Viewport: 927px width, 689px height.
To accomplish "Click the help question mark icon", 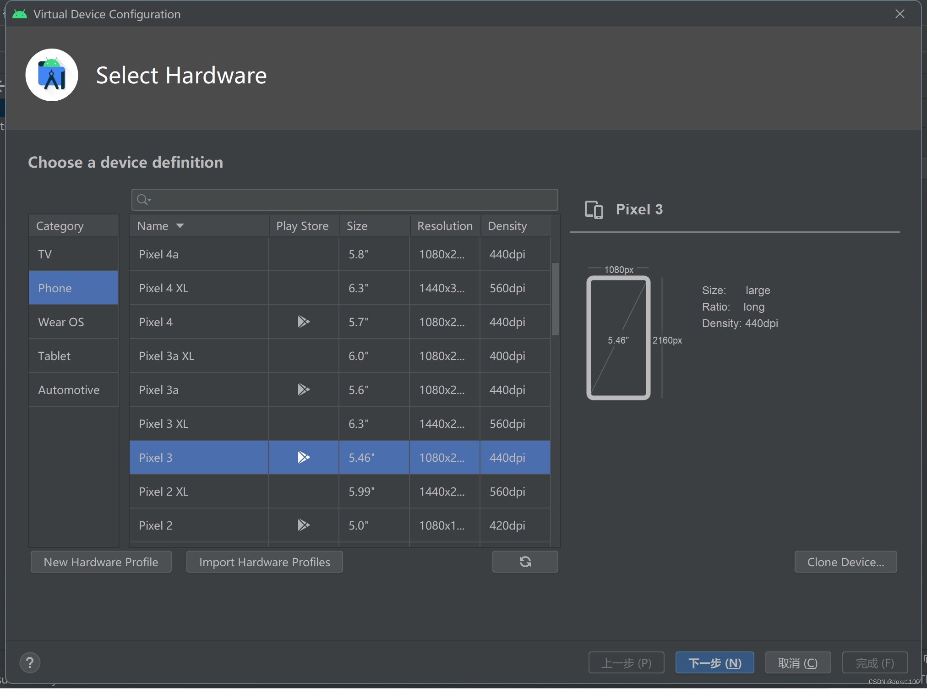I will coord(30,662).
